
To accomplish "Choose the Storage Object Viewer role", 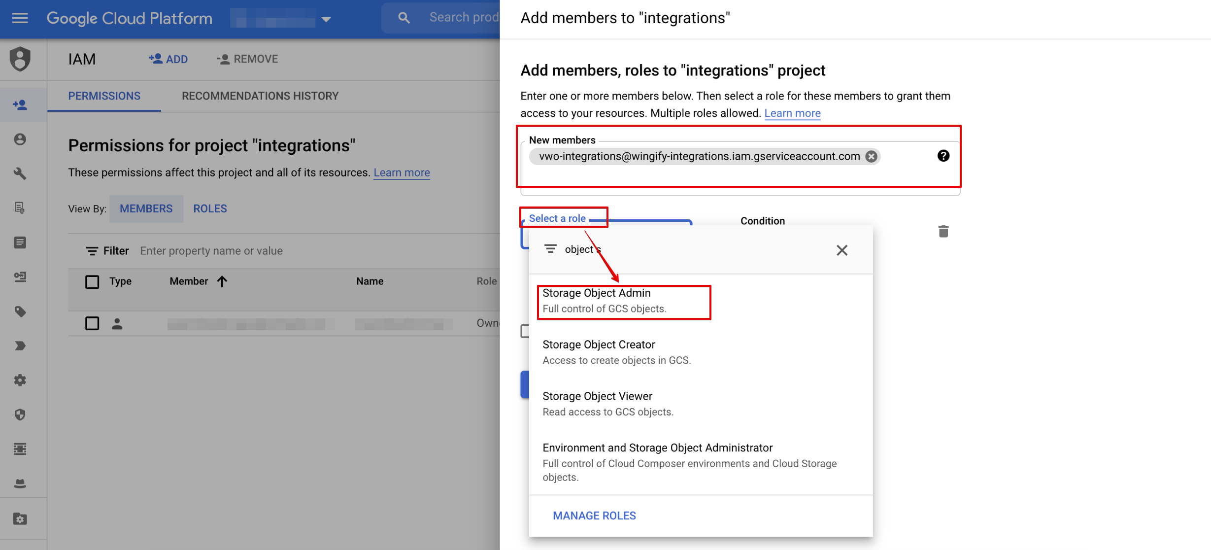I will pos(701,404).
